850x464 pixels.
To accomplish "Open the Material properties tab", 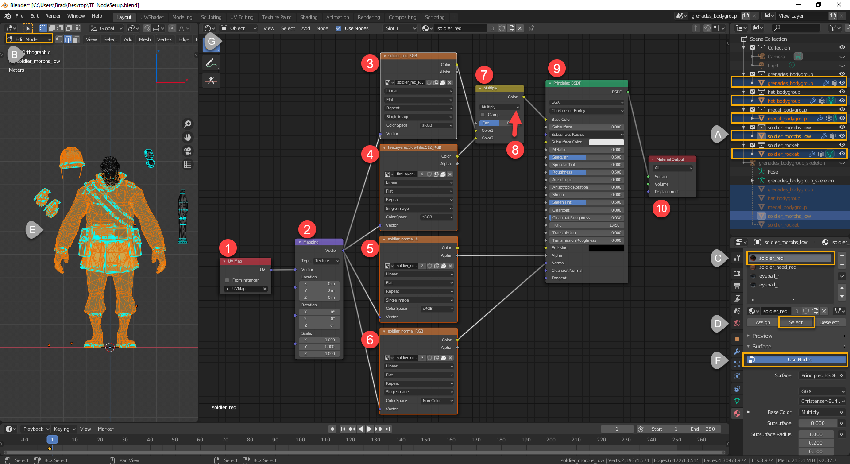I will [x=737, y=414].
